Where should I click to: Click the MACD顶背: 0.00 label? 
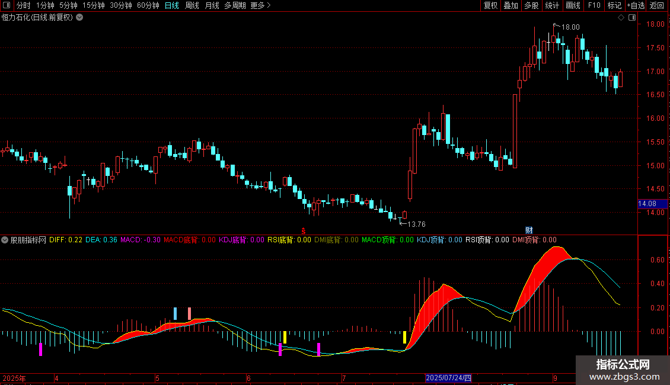click(x=388, y=240)
